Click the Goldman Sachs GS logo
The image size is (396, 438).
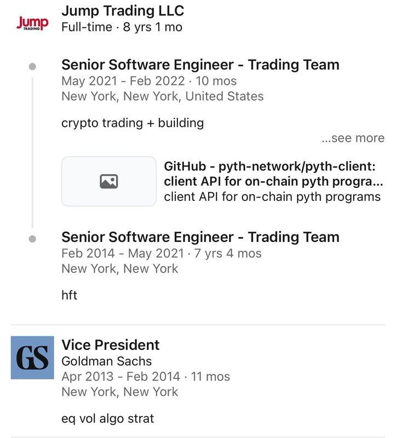coord(32,358)
